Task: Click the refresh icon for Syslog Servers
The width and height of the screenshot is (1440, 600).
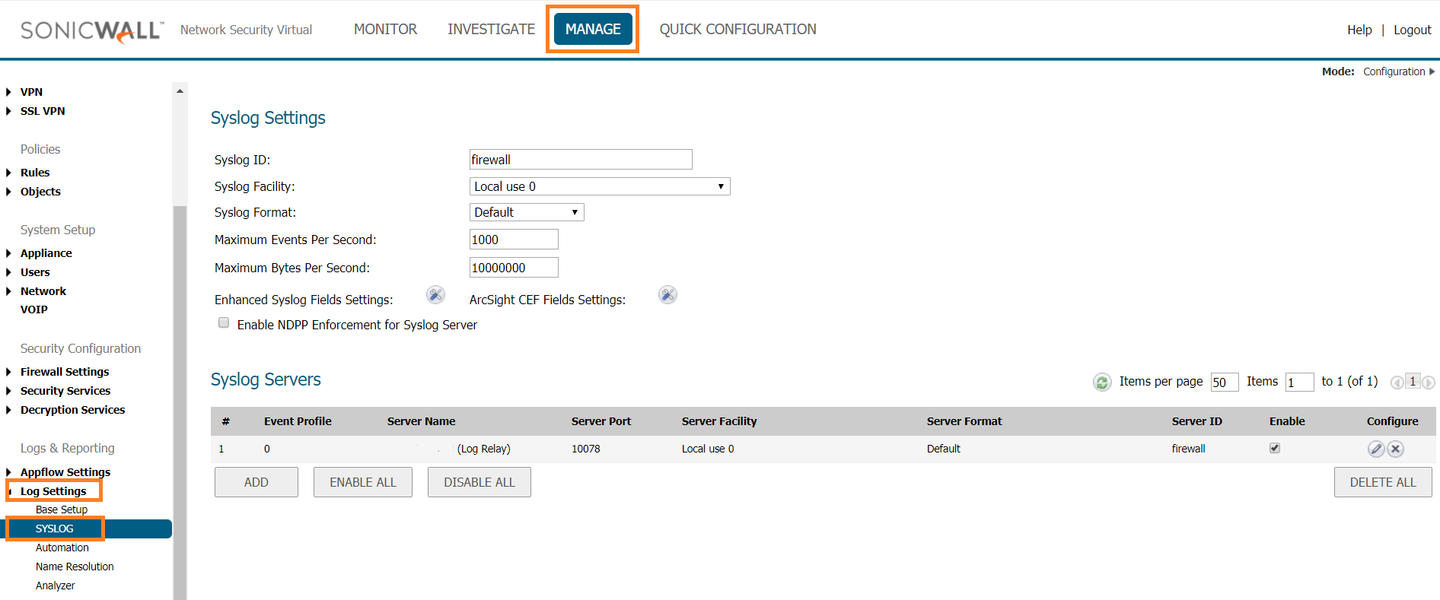Action: (x=1101, y=383)
